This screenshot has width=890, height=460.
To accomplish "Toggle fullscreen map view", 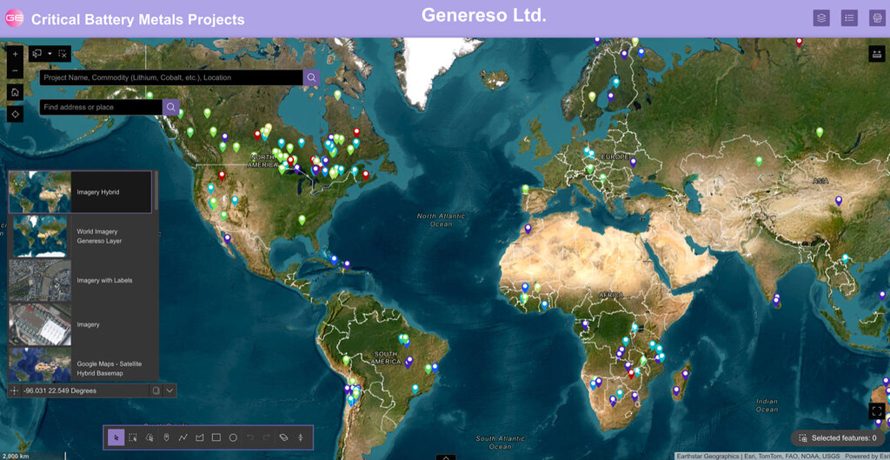I will coord(876,410).
